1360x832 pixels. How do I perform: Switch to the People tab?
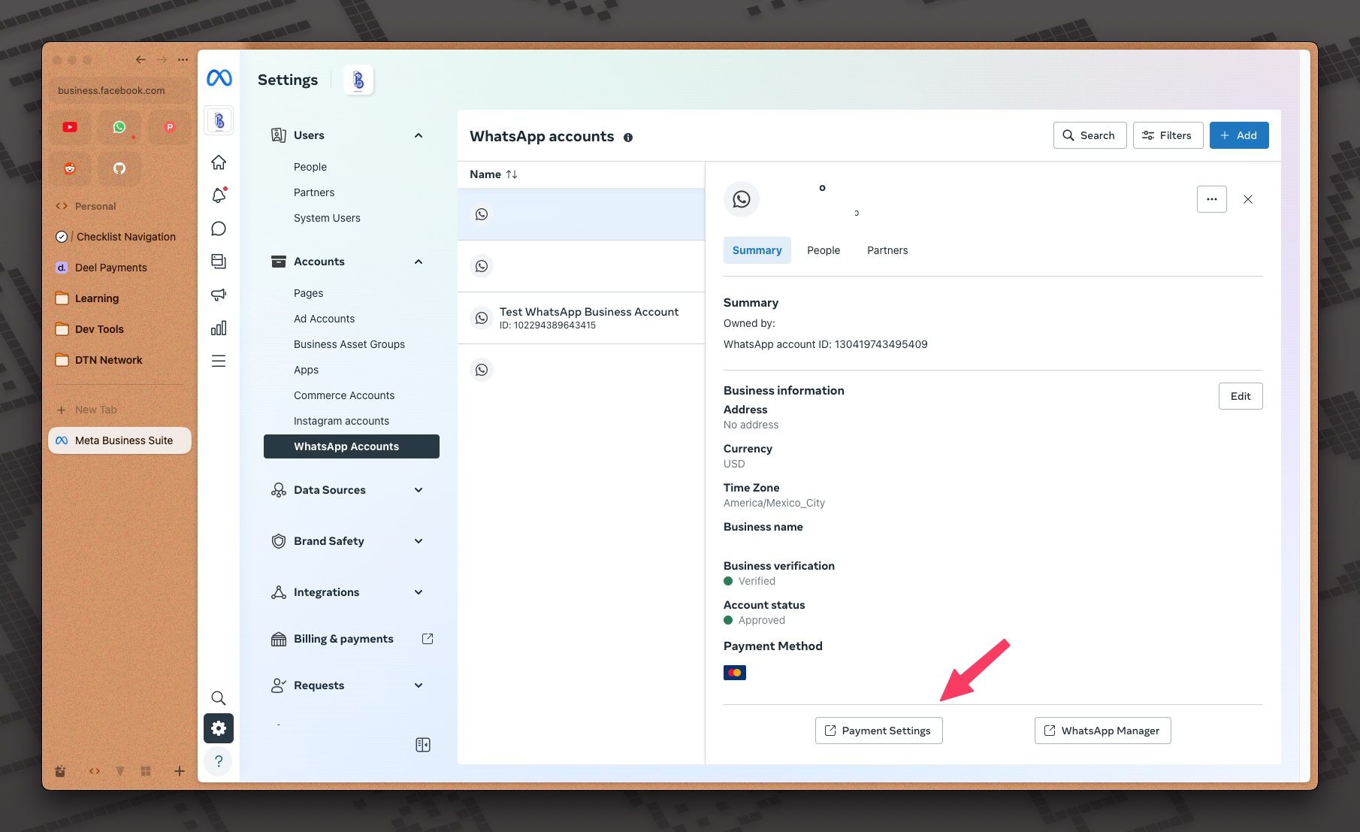[824, 250]
